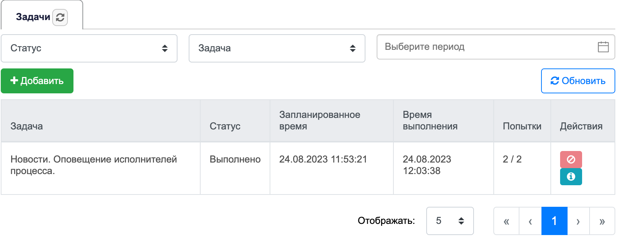Screen dimensions: 622x241
Task: Click the Выберите период input field
Action: click(496, 47)
